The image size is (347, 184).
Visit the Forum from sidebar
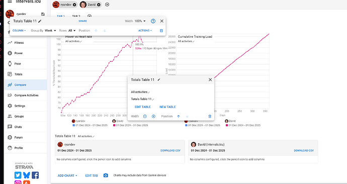26,137
